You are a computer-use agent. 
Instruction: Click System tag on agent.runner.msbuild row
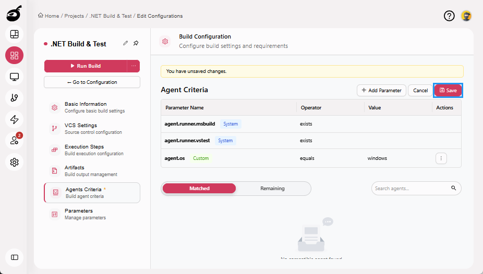(x=231, y=124)
